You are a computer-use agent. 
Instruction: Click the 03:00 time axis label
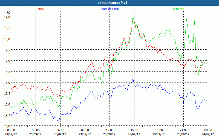pyautogui.click(x=36, y=130)
